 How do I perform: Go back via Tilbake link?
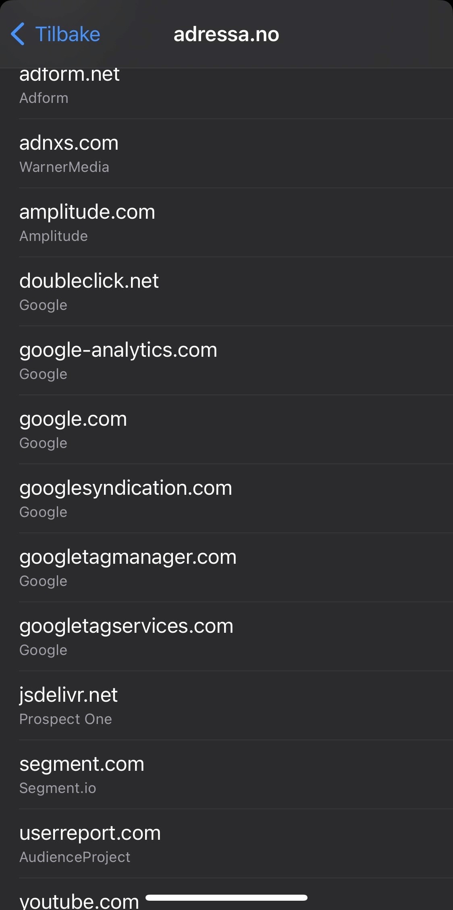point(67,34)
